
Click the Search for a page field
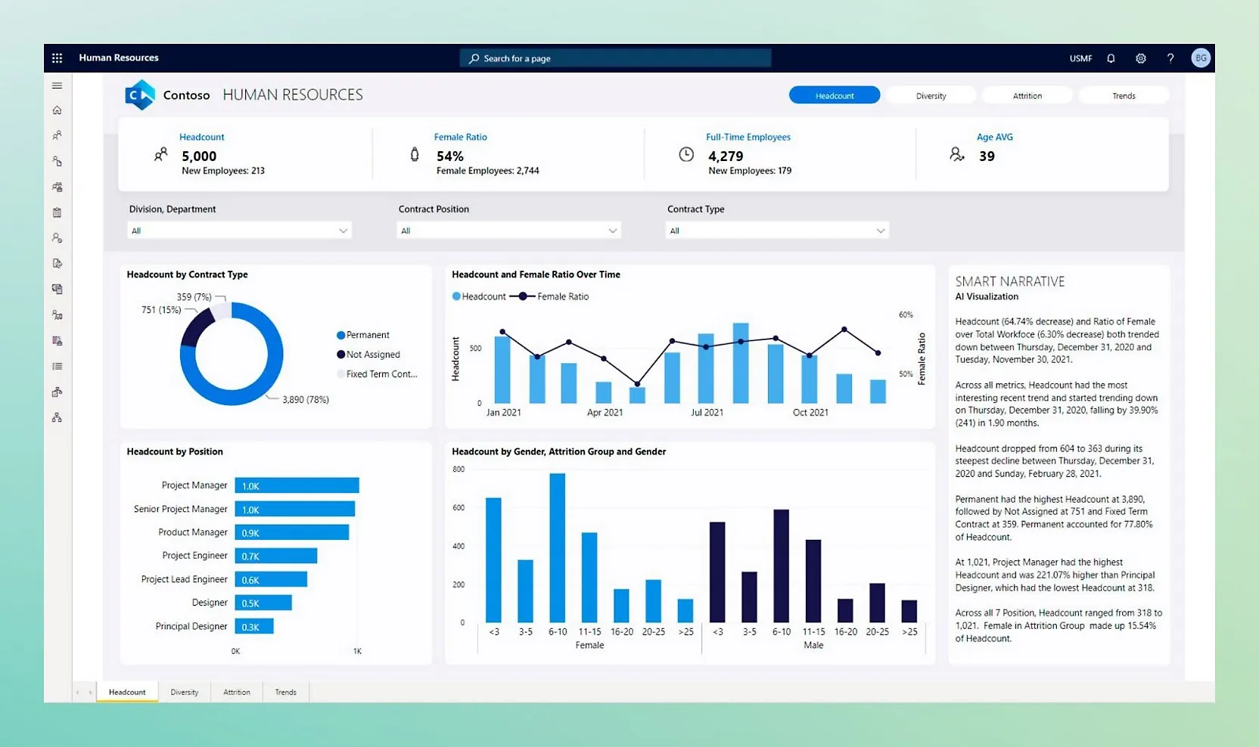coord(615,58)
